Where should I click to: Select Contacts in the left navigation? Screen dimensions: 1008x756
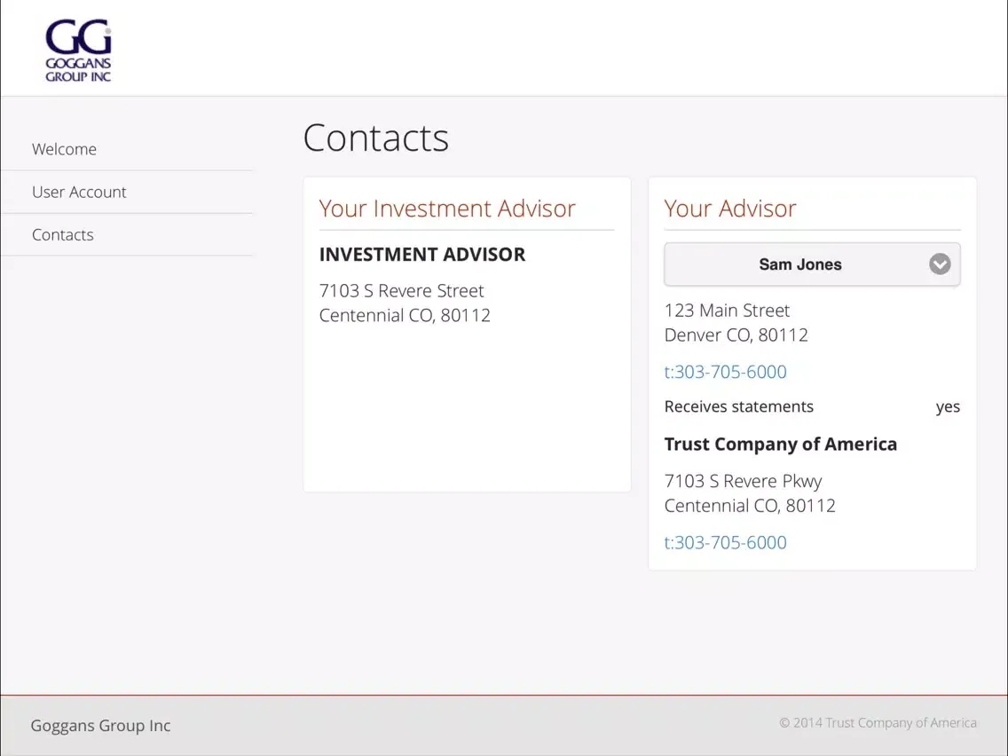pos(62,235)
